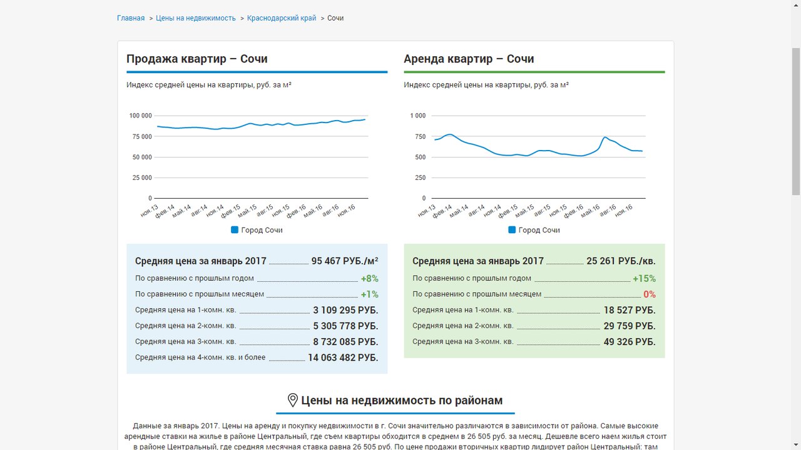801x450 pixels.
Task: Open the Главная breadcrumb link
Action: click(x=131, y=18)
